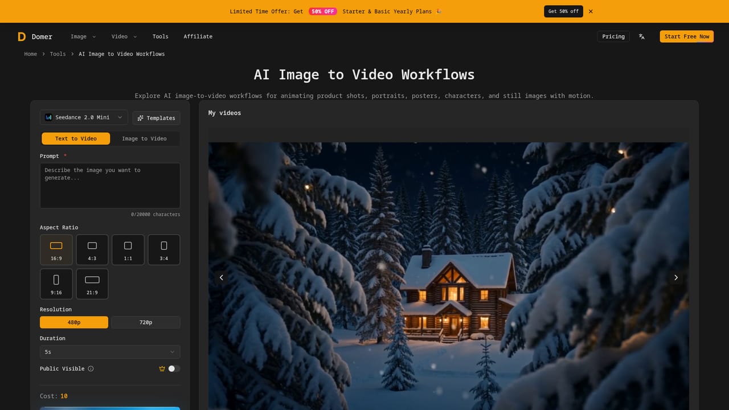Close the limited time offer banner
Screen dimensions: 729x410
coord(591,11)
